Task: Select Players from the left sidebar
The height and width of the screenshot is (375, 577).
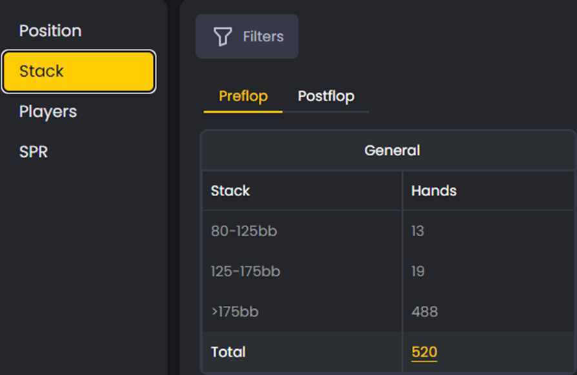Action: point(48,111)
